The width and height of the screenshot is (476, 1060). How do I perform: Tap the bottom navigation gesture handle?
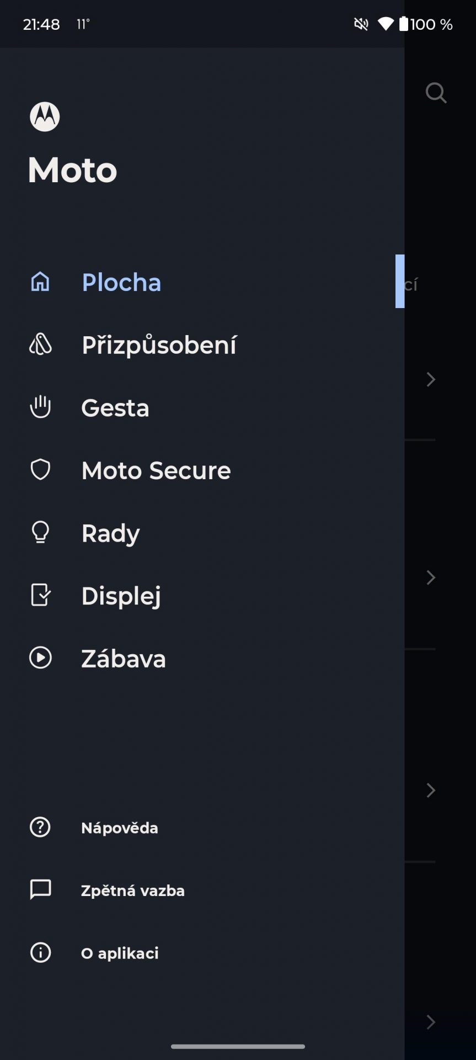point(238,1046)
